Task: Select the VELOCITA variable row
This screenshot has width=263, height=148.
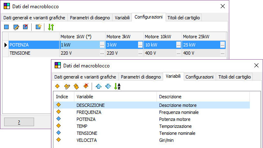Action: pyautogui.click(x=152, y=140)
